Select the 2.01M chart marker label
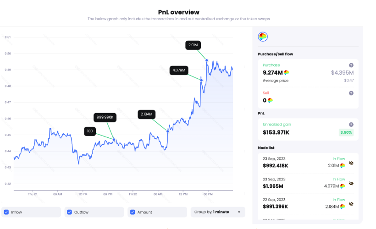376x229 pixels. [x=193, y=45]
